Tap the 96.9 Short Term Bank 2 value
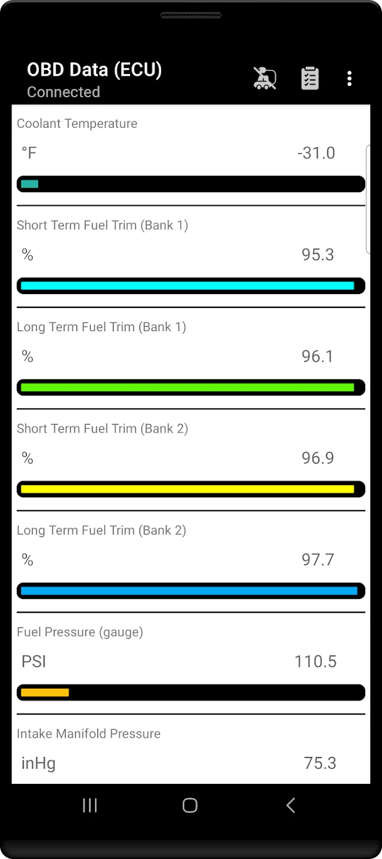 [318, 458]
